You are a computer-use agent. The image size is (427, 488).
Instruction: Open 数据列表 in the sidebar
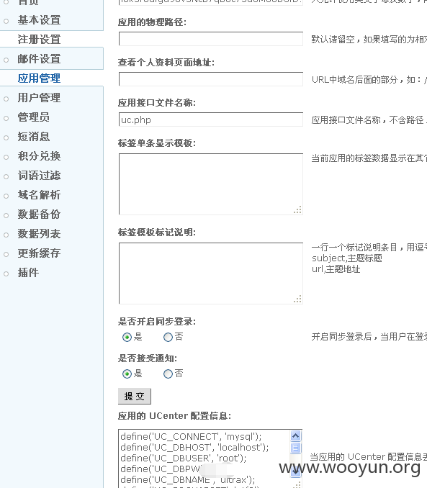39,234
